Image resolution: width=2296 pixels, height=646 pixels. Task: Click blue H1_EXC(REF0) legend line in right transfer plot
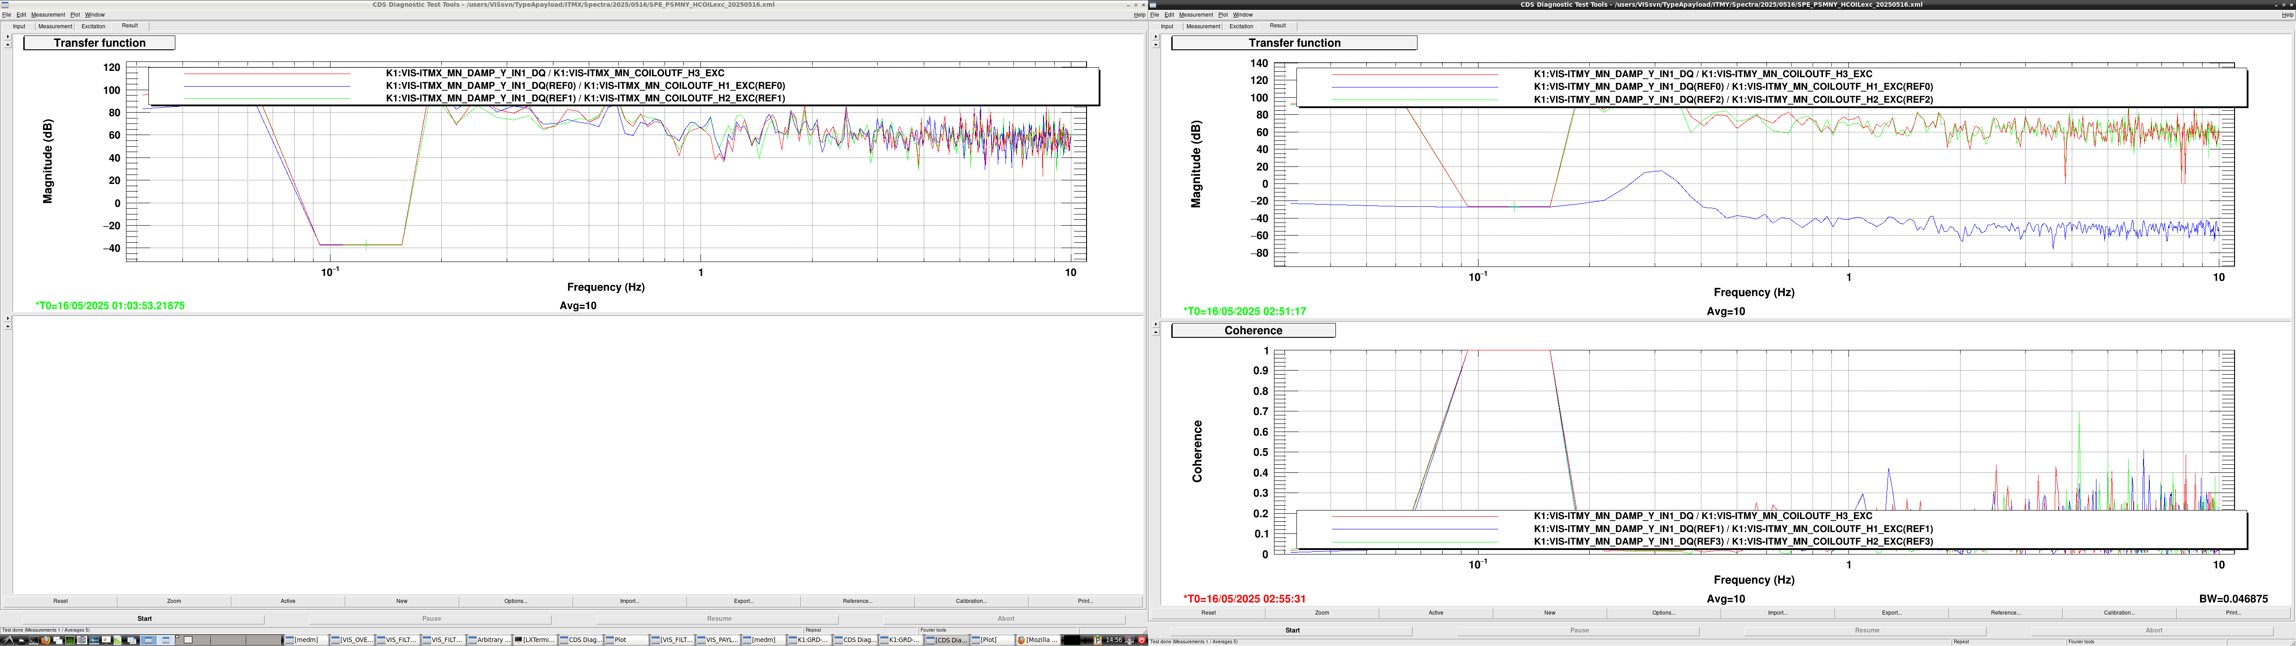(1414, 87)
